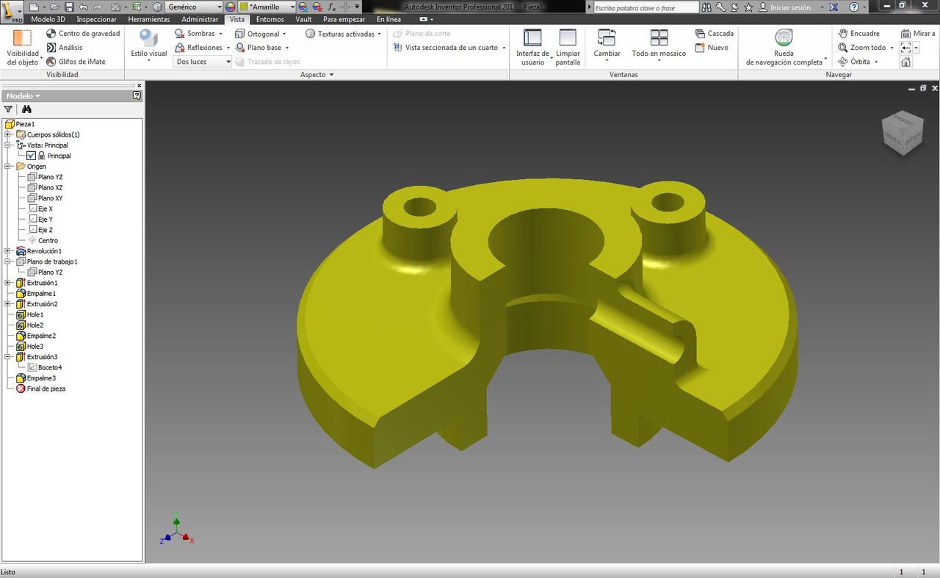Open the Dos luces lighting combo box
The image size is (940, 578).
pyautogui.click(x=203, y=62)
